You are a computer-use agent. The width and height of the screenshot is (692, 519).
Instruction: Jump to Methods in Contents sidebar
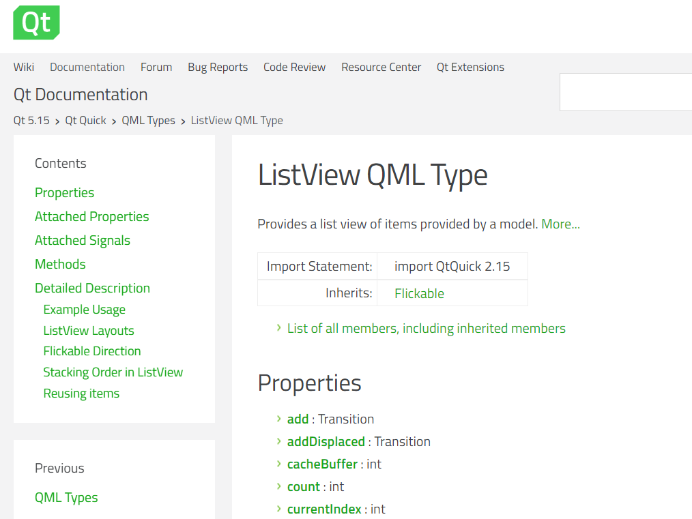point(60,264)
